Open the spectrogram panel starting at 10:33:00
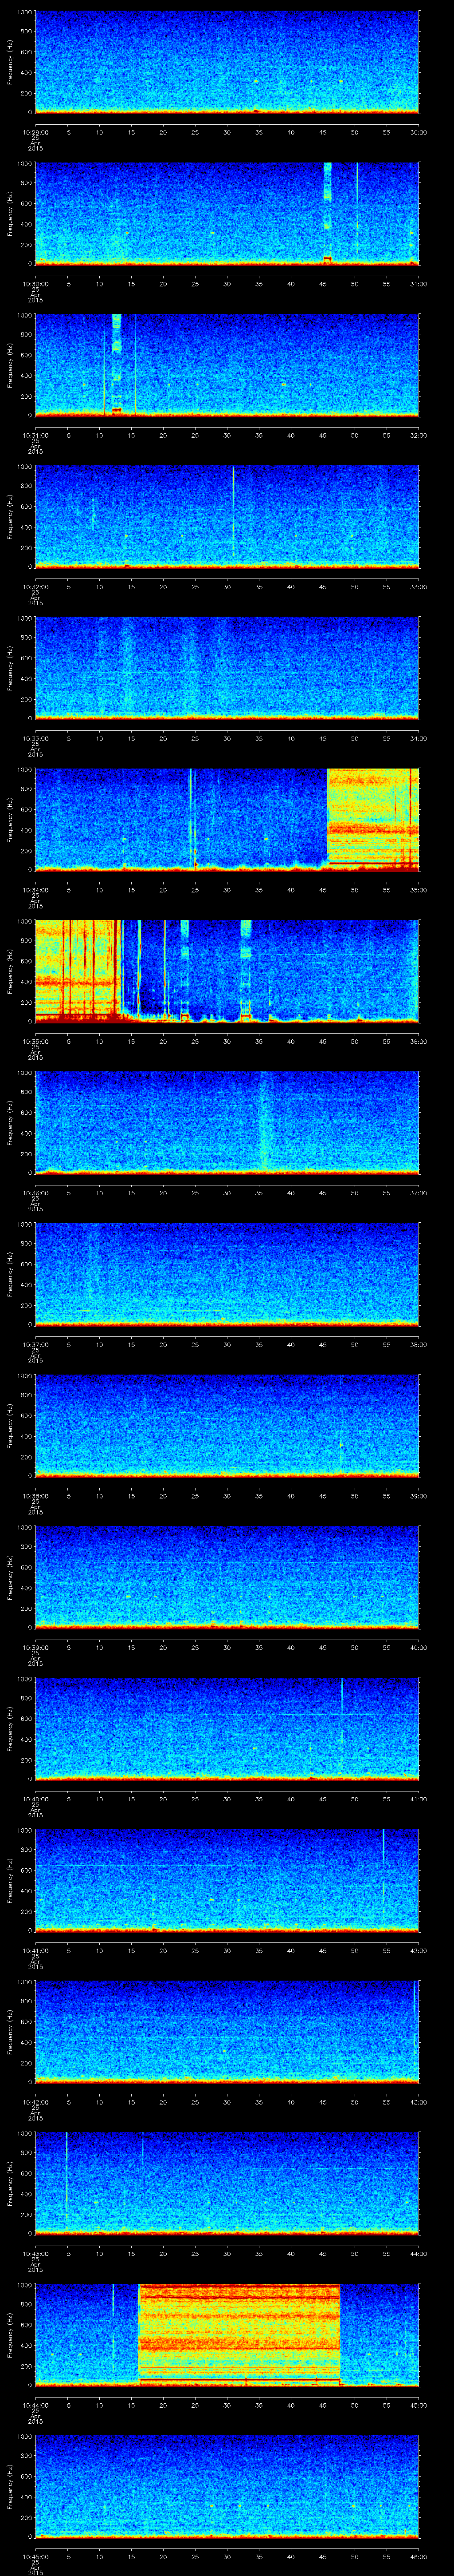 coord(227,668)
